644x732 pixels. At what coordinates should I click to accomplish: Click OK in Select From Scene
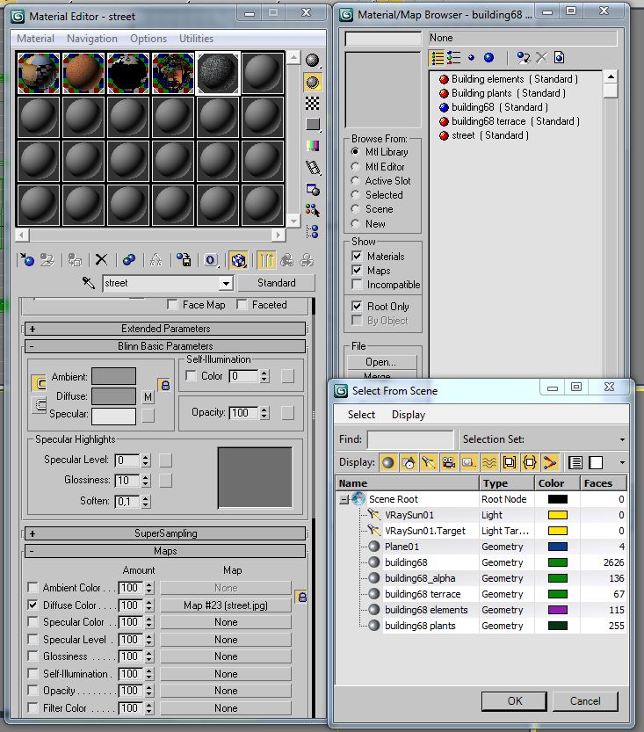514,700
